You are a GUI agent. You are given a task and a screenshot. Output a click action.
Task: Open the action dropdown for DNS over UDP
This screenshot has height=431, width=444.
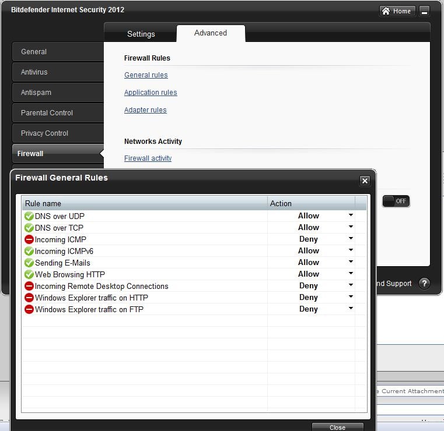351,216
